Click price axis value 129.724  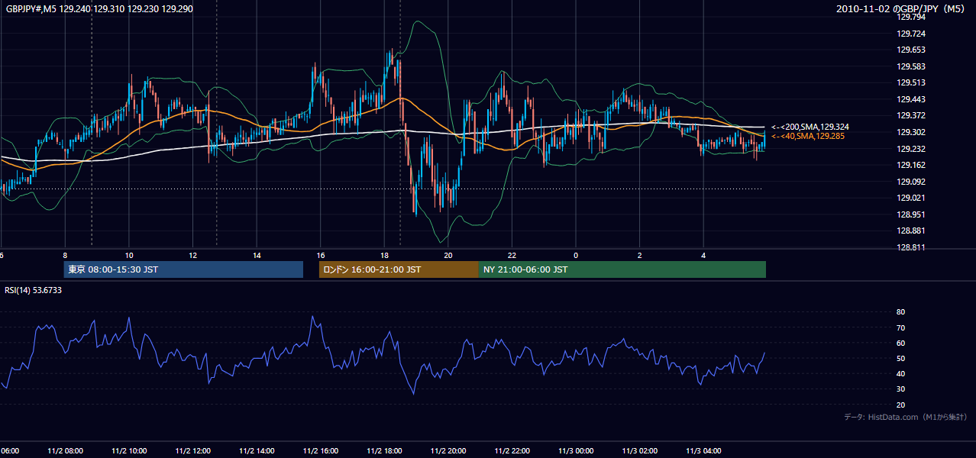pos(910,34)
